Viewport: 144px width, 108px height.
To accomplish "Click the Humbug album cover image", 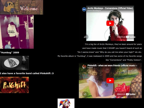I will [17, 32].
